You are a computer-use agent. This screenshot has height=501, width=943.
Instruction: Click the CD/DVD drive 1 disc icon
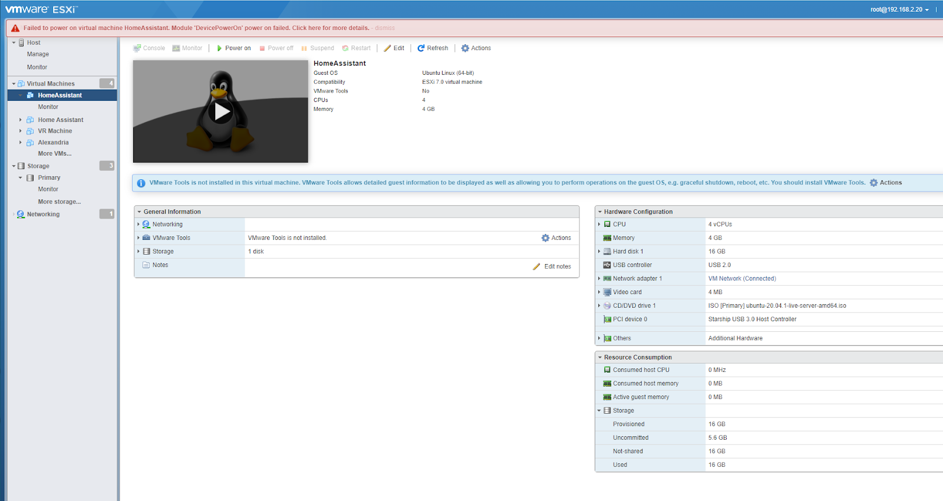point(607,306)
